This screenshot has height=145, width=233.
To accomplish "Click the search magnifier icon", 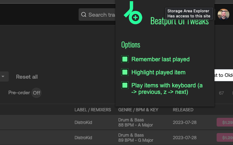I will [84, 15].
